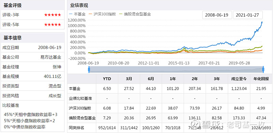This screenshot has height=133, width=273.
Task: Click the 同类排名 row label
Action: pos(76,128)
